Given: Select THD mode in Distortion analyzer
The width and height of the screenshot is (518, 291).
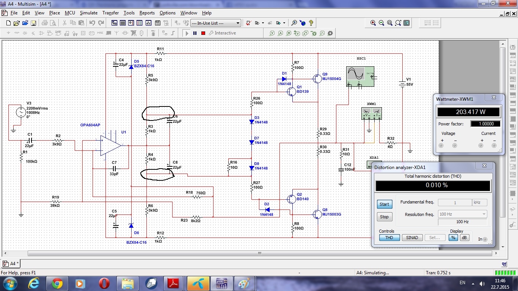Looking at the screenshot, I should click(389, 238).
